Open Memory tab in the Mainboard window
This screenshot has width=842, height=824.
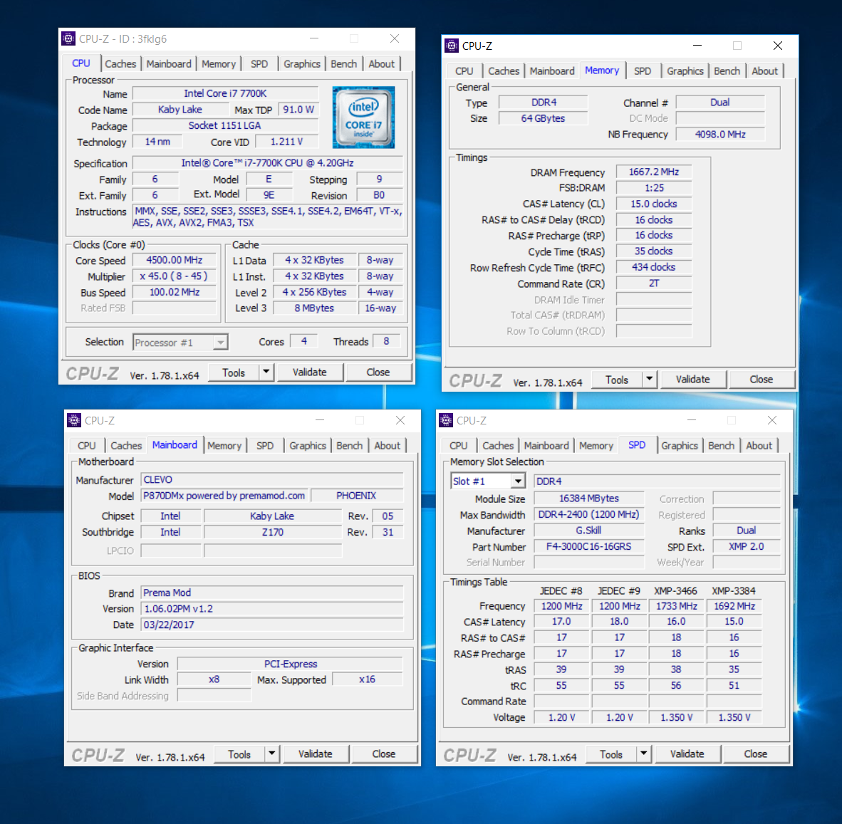224,446
